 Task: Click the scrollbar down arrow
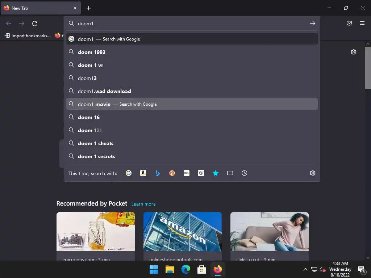(368, 258)
